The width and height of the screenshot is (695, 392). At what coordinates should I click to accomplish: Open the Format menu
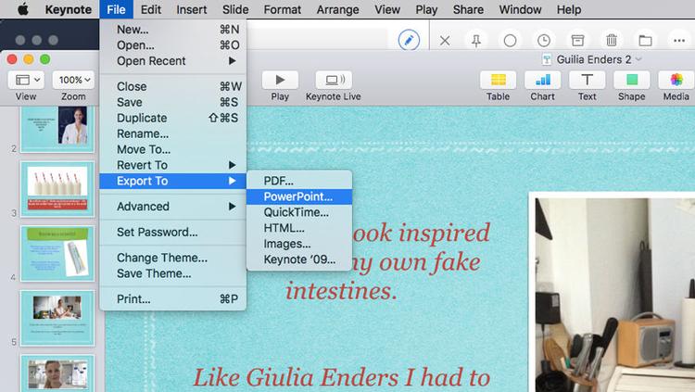283,9
